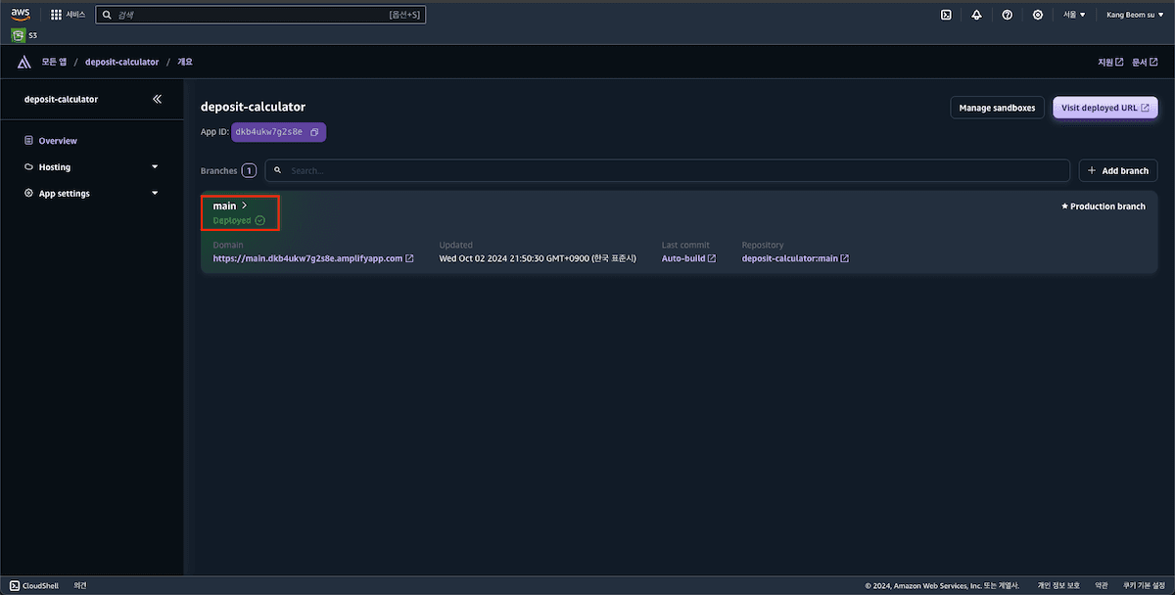Click the help question mark icon
1175x595 pixels.
[1007, 15]
